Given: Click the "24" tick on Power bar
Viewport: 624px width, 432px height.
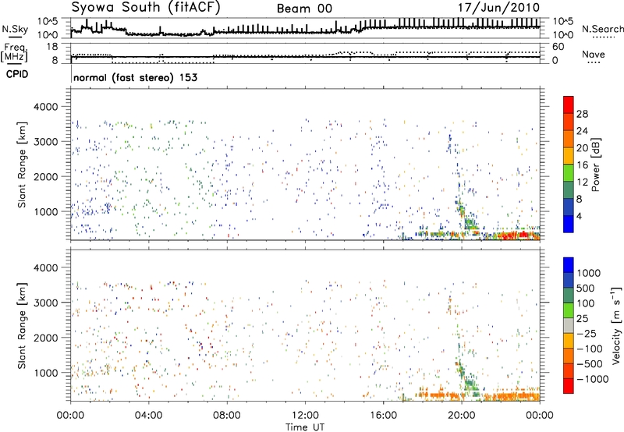Looking at the screenshot, I should (582, 131).
